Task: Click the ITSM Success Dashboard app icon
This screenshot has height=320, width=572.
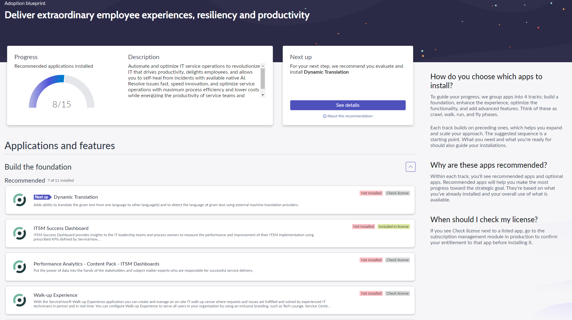Action: point(20,233)
